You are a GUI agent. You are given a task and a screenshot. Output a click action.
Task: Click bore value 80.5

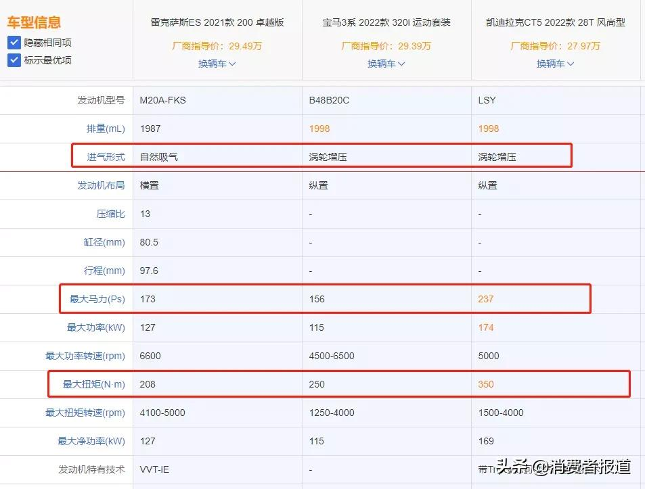click(x=149, y=242)
